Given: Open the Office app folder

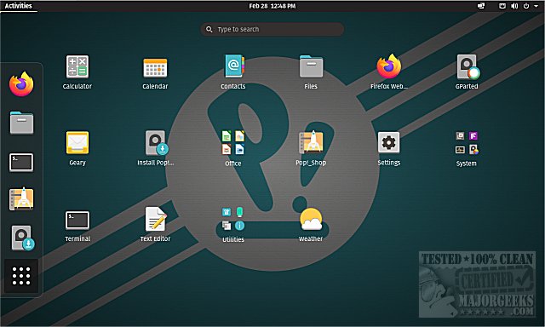Looking at the screenshot, I should pos(232,142).
